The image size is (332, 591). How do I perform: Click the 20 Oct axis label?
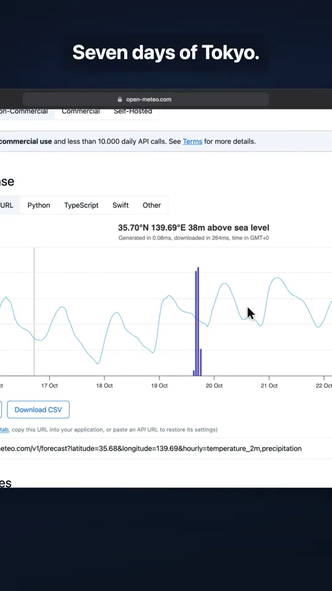point(214,385)
